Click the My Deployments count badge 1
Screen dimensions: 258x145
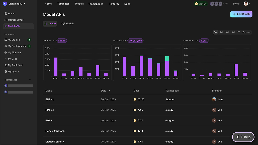point(29,46)
